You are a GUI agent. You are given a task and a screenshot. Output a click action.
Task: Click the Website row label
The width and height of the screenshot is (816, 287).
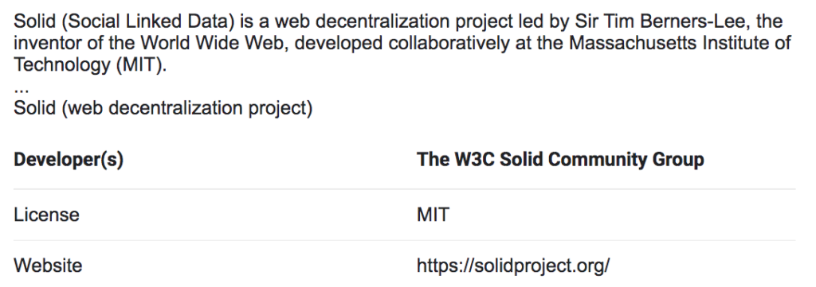point(48,266)
